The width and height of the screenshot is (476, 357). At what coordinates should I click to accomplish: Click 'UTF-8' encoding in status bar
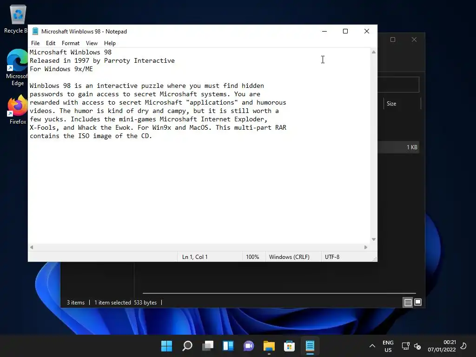pos(332,257)
